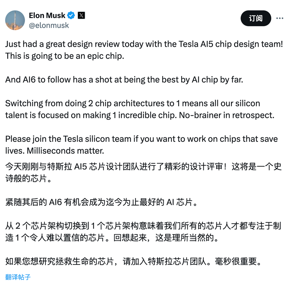Click the Elon Musk display name
This screenshot has width=289, height=288.
[47, 15]
